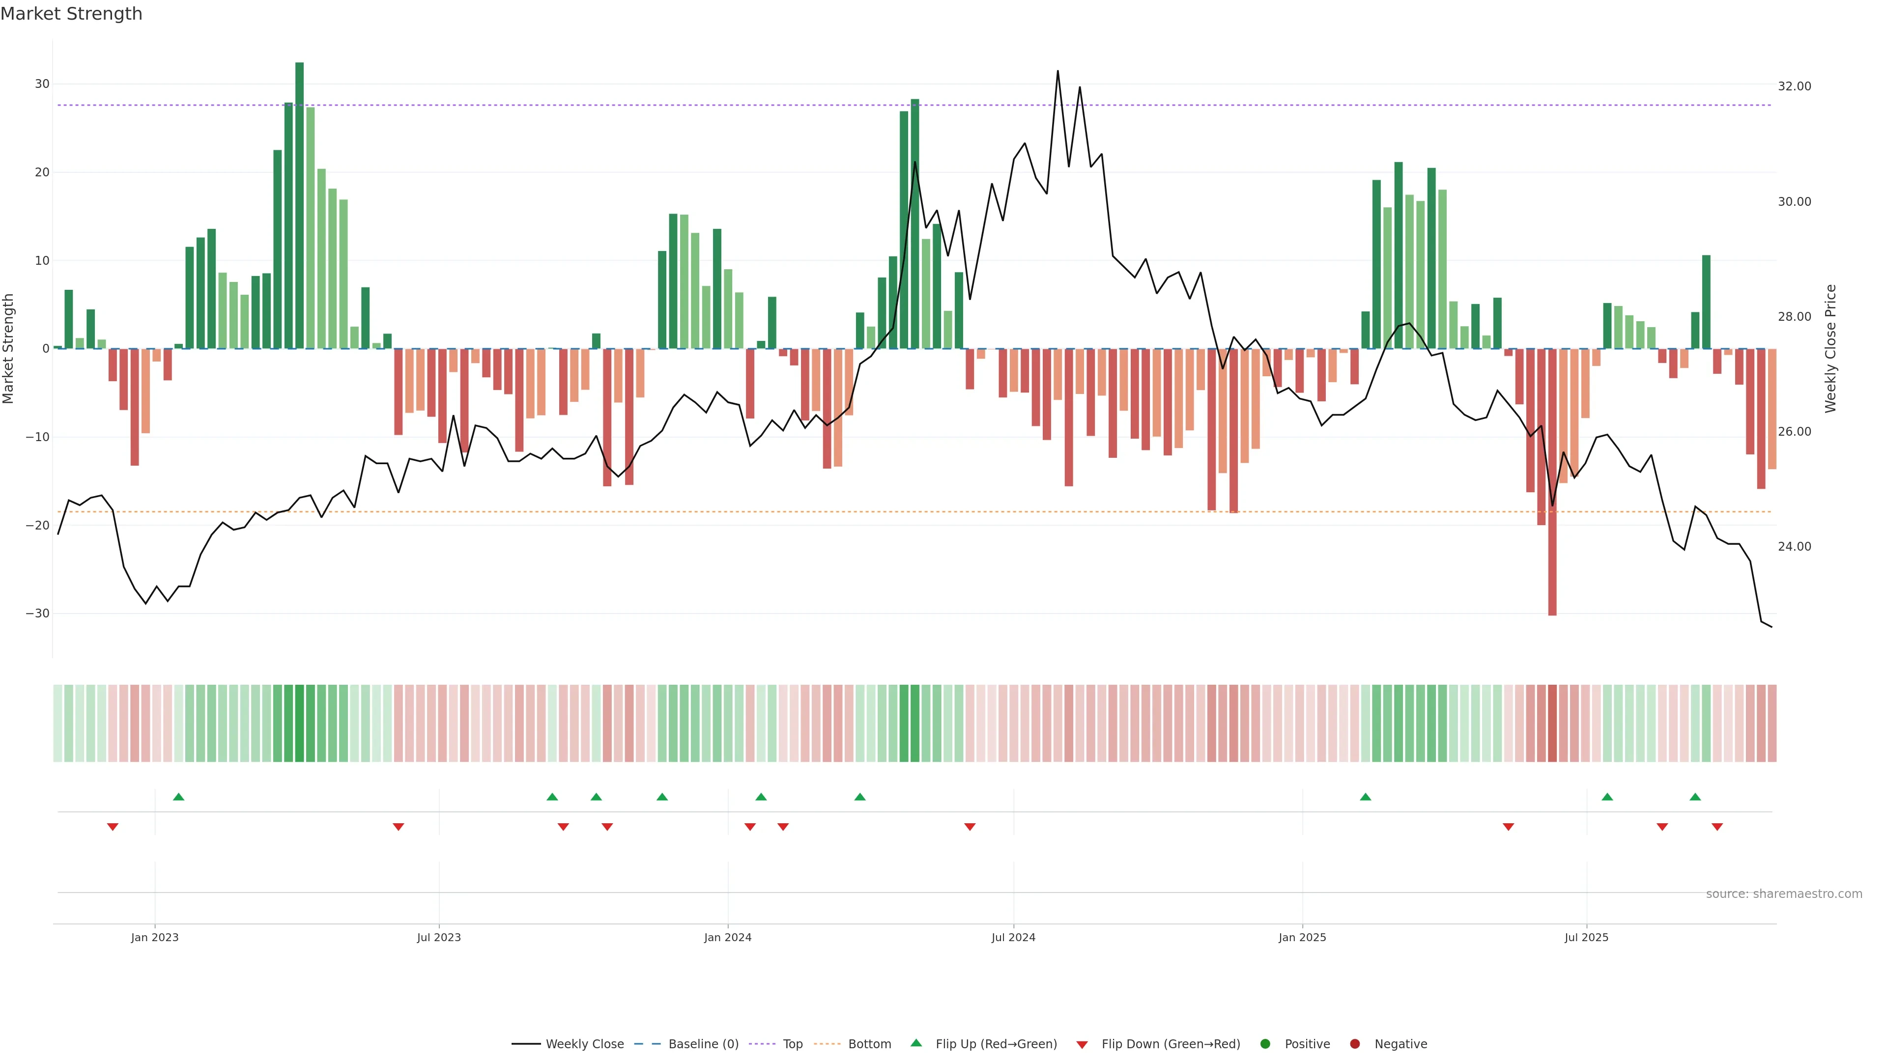Click flip-up triangle just after Jan 2025
This screenshot has width=1887, height=1061.
[x=1366, y=797]
